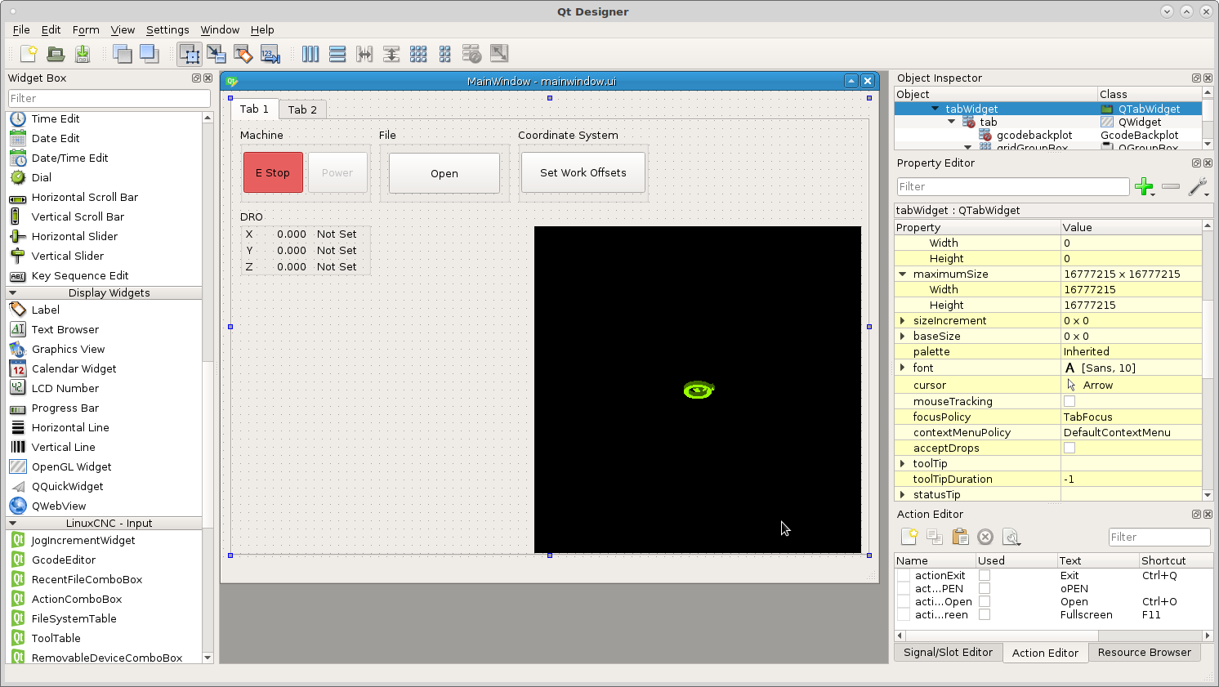Collapse the LinuxCNC - Input category
Image resolution: width=1219 pixels, height=687 pixels.
13,523
